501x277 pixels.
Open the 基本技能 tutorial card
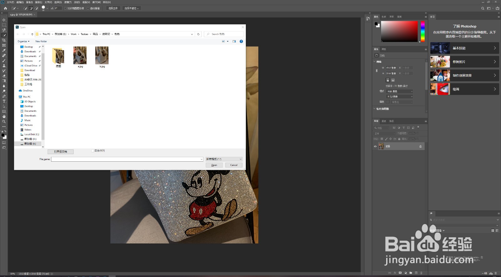click(x=464, y=48)
